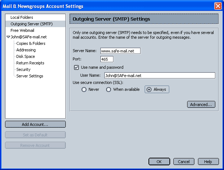Click the Port number field
The height and width of the screenshot is (170, 224).
pos(107,59)
